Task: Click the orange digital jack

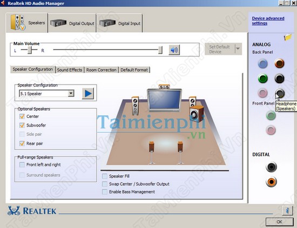Action: 271,182
